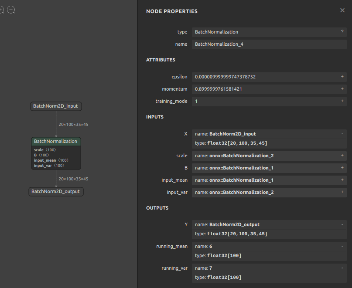This screenshot has height=288, width=352.
Task: Expand the momentum attribute plus sign
Action: (x=342, y=89)
